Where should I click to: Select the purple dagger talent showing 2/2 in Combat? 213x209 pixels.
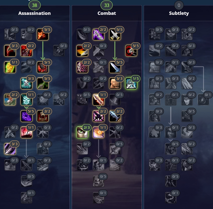tap(98, 35)
